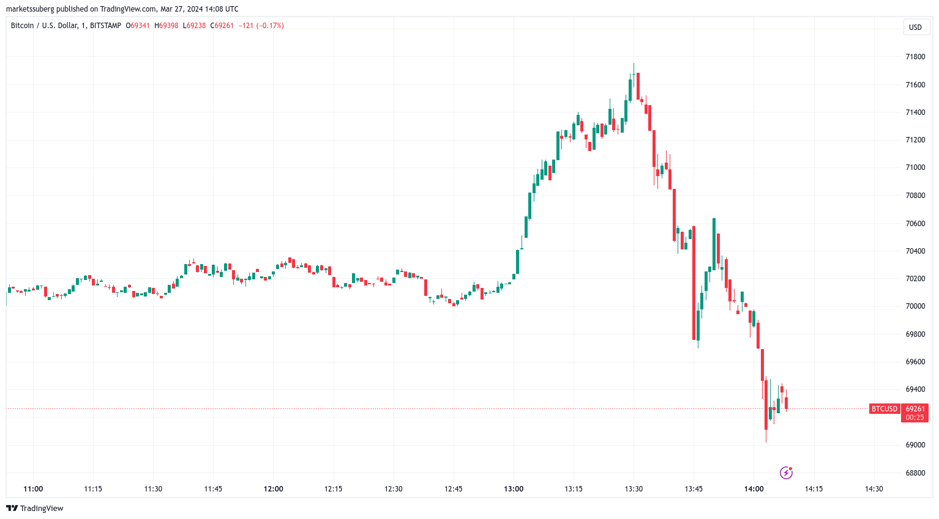Click the BTCUSD red price label
This screenshot has width=939, height=519.
(884, 409)
